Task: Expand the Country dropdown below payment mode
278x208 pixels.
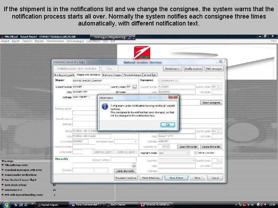Action: click(x=193, y=160)
